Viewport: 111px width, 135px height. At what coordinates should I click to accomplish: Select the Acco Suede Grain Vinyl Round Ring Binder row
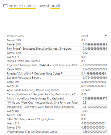56,90
